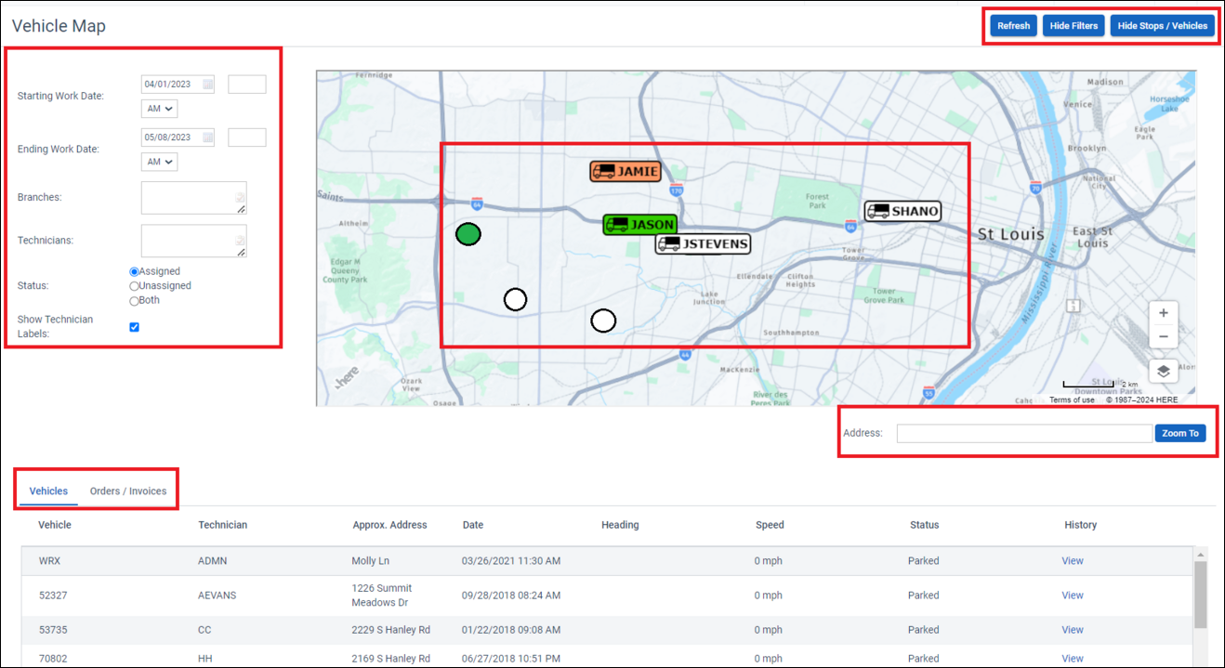Select the green stop circle on the map
1225x668 pixels.
point(468,234)
